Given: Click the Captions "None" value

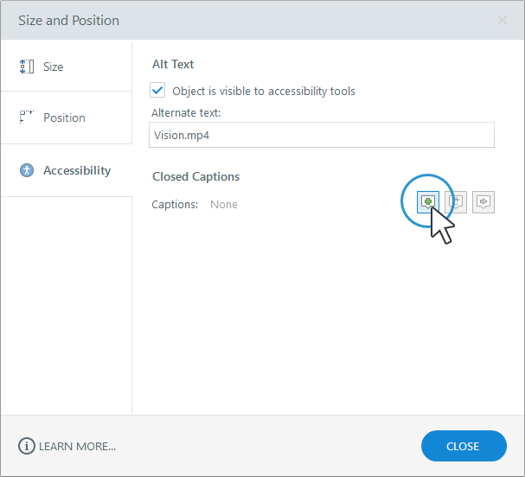Looking at the screenshot, I should [x=224, y=205].
